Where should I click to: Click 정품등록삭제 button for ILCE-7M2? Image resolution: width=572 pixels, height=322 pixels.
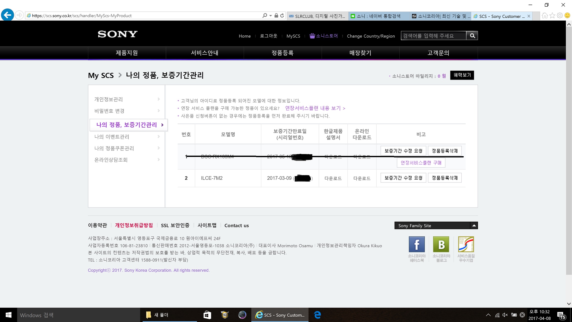445,178
